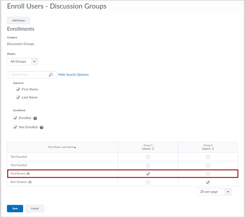Toggle the Not Enrolled checkbox

pos(15,127)
